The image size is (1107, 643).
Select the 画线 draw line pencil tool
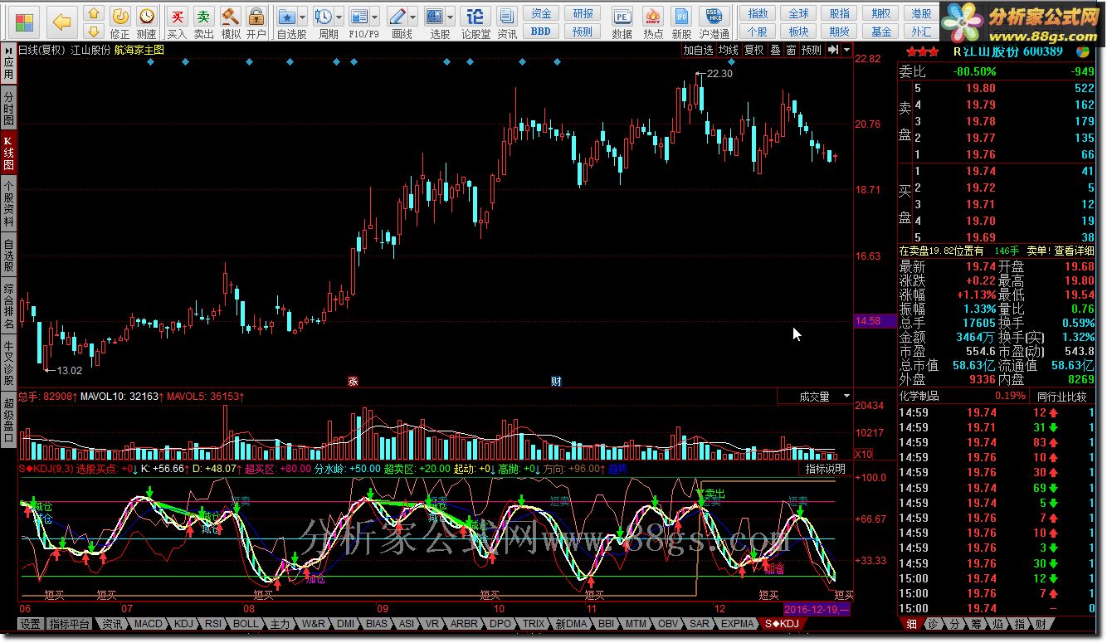[397, 17]
